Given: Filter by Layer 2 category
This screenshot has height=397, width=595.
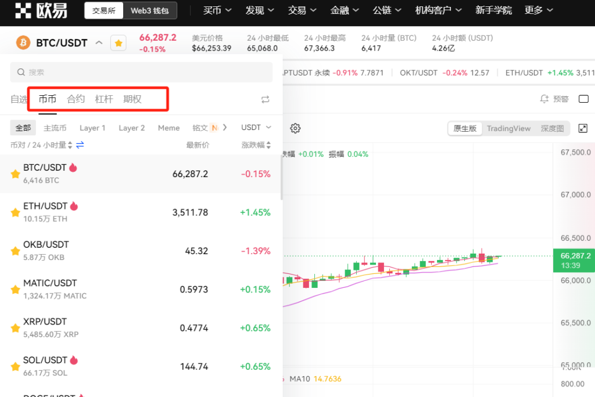Looking at the screenshot, I should pos(132,128).
